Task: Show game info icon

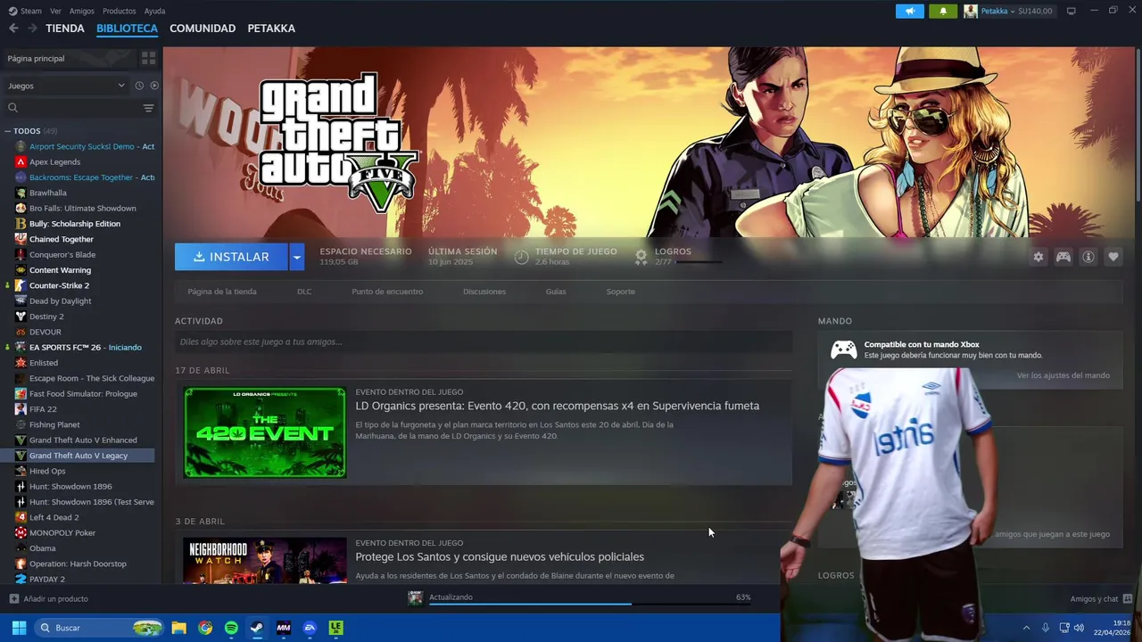Action: click(1088, 257)
